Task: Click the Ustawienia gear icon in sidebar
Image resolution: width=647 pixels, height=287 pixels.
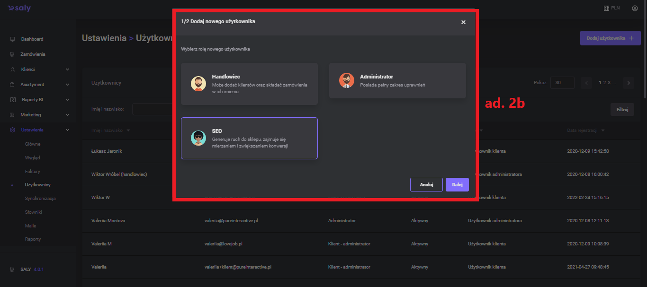Action: point(12,130)
